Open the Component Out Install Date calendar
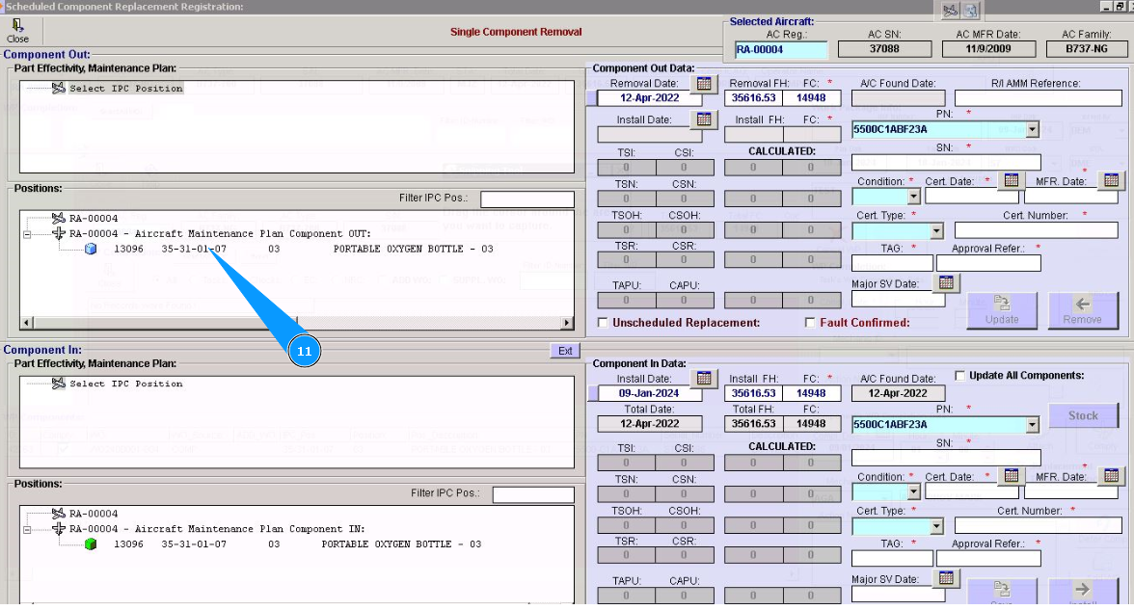The width and height of the screenshot is (1134, 610). 704,119
